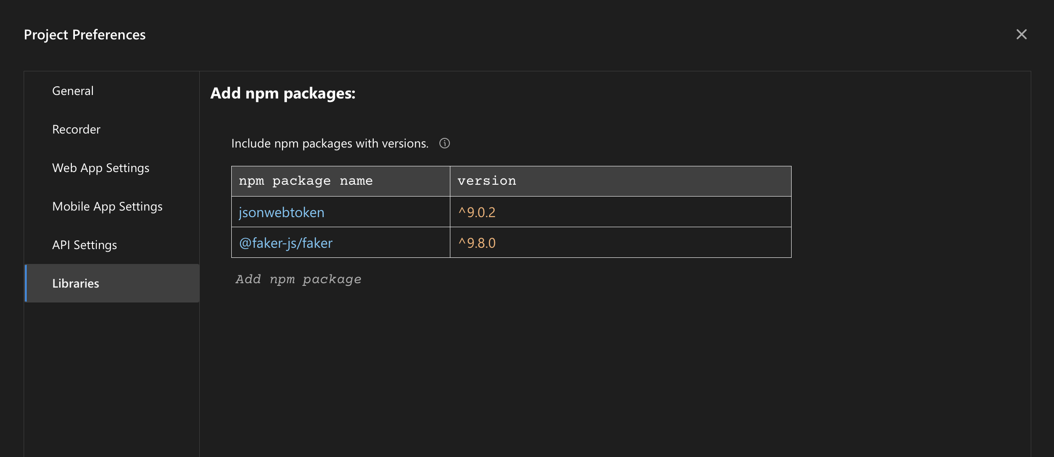Select the jsonwebtoken package name cell
The height and width of the screenshot is (457, 1054).
(282, 212)
